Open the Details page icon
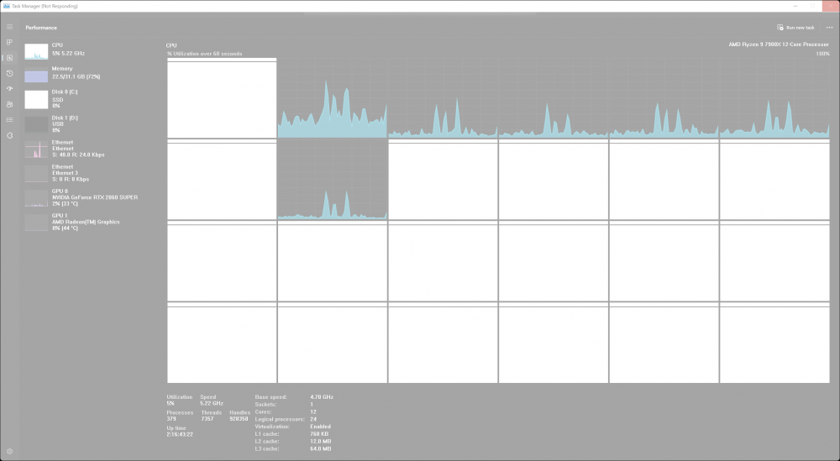 click(9, 120)
